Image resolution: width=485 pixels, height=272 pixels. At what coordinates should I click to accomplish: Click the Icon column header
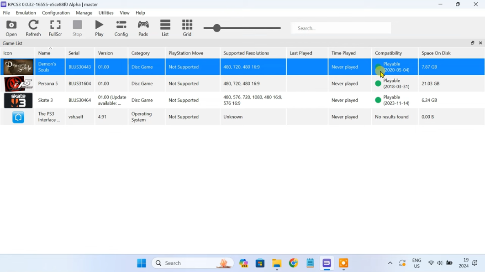click(17, 53)
